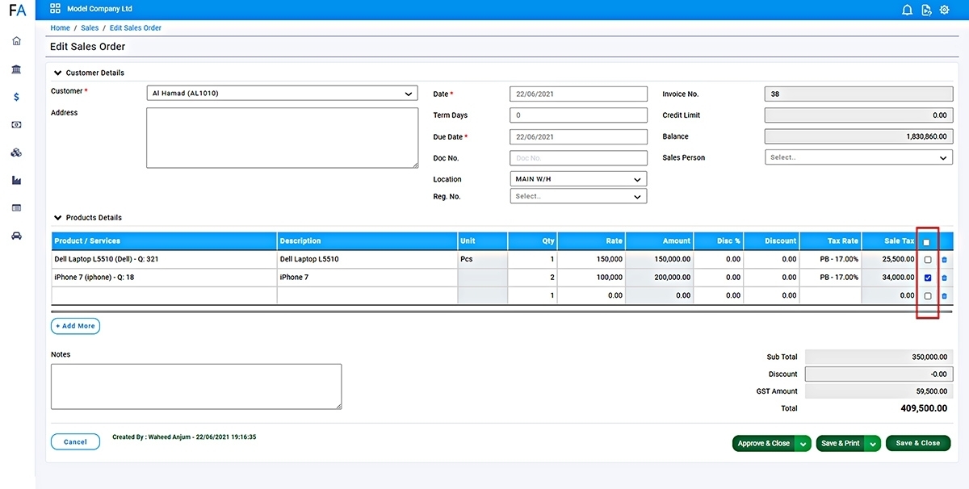Screen dimensions: 969x489
Task: Click Dell Laptop Tax Rate PB - 17.00%
Action: 831,260
